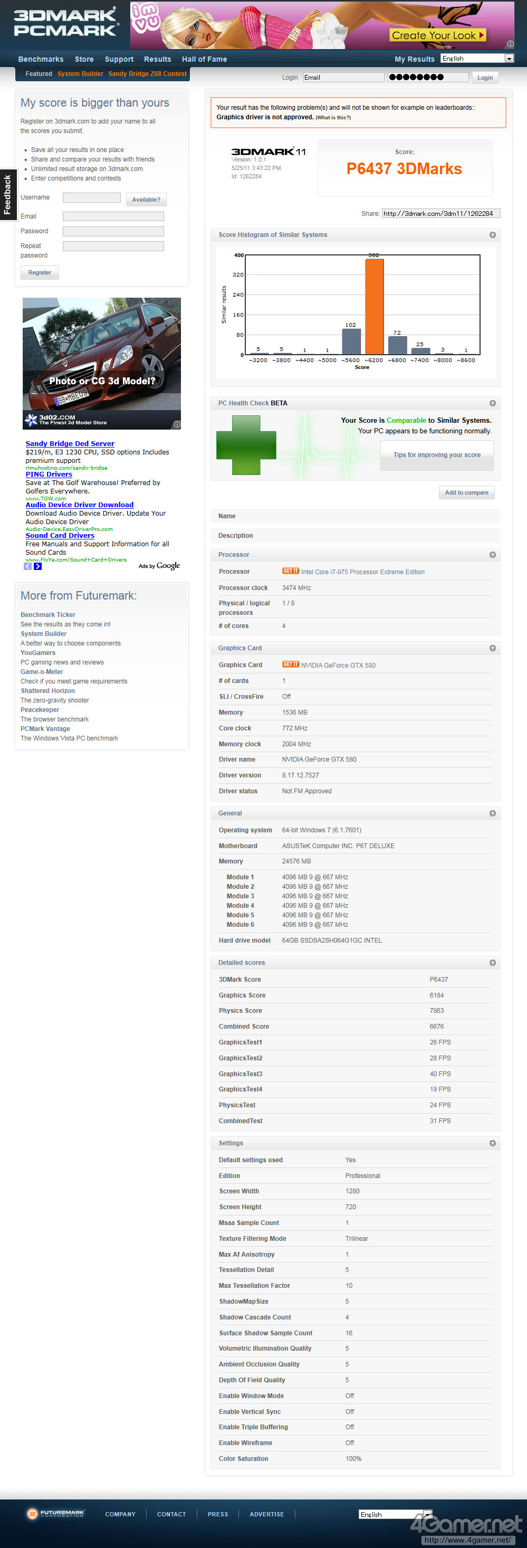Open the Feedback side tab

pyautogui.click(x=8, y=195)
